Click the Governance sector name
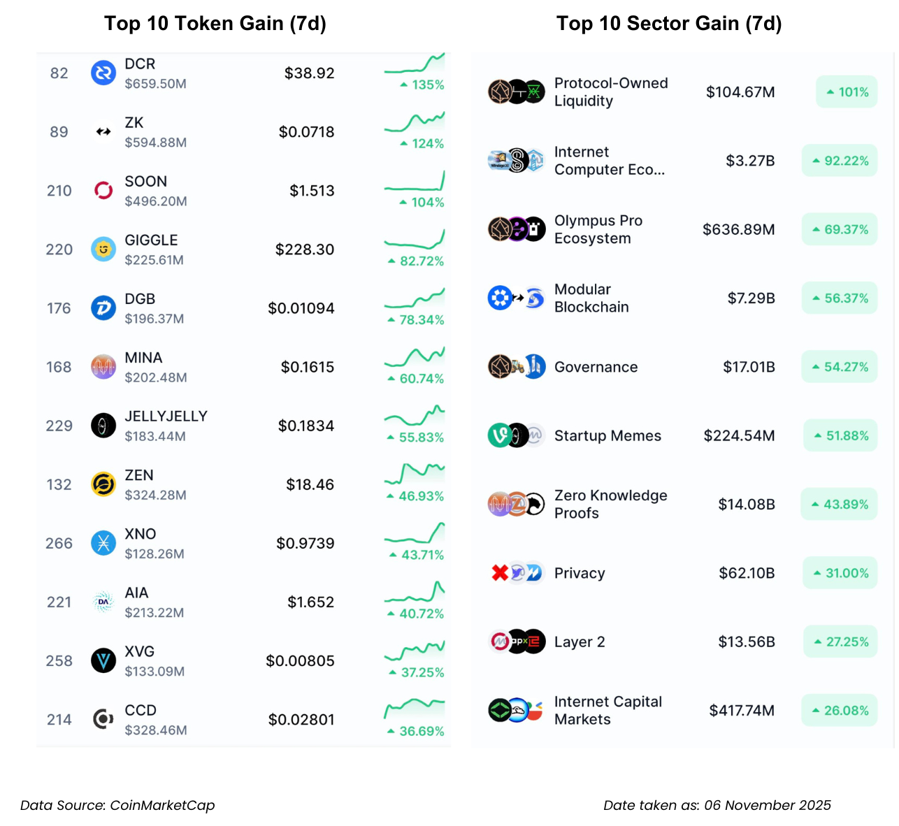The width and height of the screenshot is (899, 826). [x=596, y=367]
